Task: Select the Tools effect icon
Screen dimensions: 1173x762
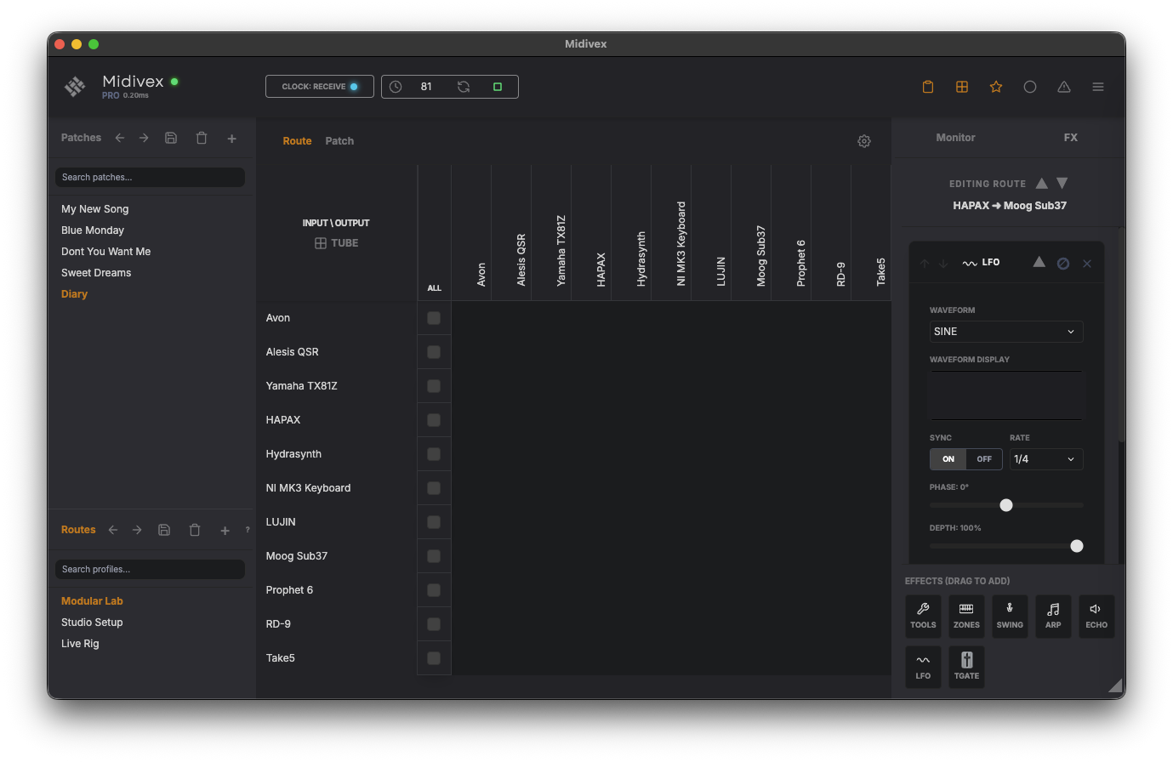Action: [x=923, y=616]
